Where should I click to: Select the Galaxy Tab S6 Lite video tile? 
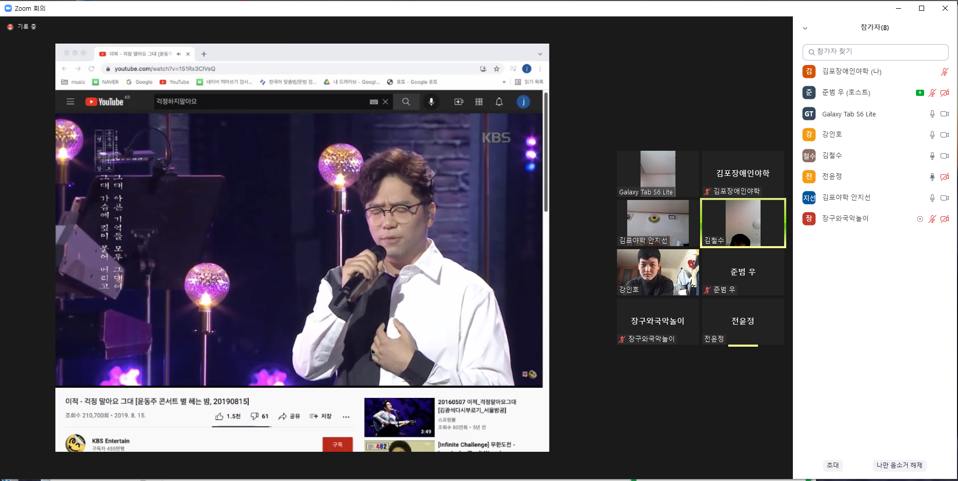point(658,174)
